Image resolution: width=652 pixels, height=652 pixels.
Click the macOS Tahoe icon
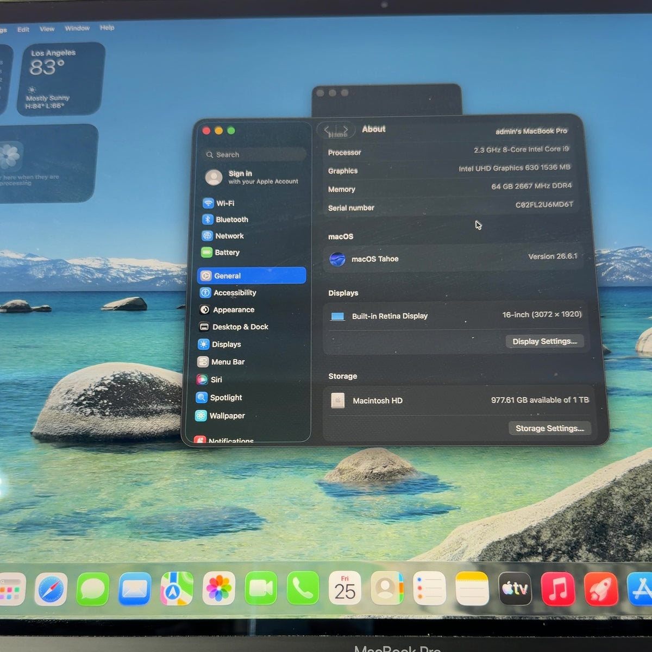coord(337,259)
